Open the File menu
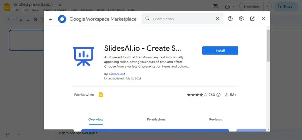 pos(16,10)
